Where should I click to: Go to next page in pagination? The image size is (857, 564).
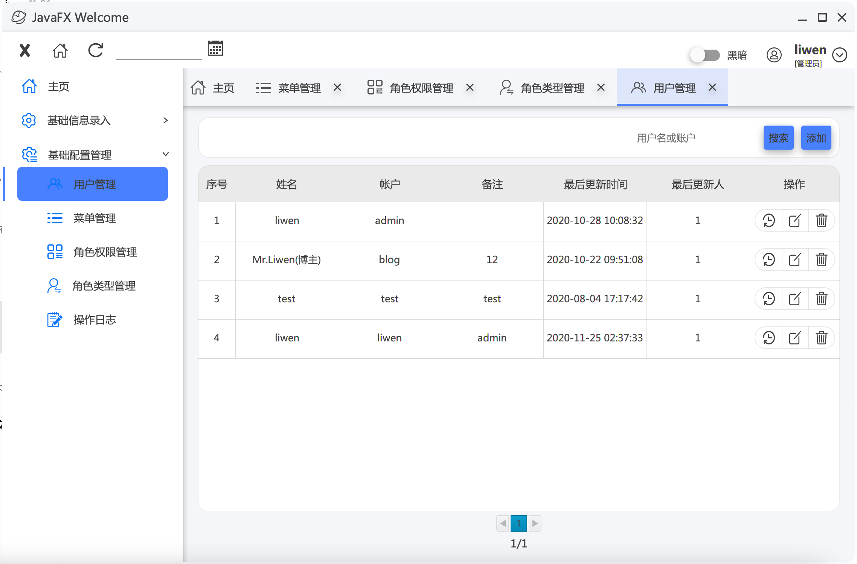tap(535, 523)
